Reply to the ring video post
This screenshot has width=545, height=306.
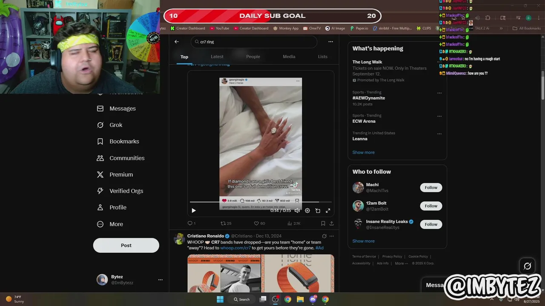192,223
